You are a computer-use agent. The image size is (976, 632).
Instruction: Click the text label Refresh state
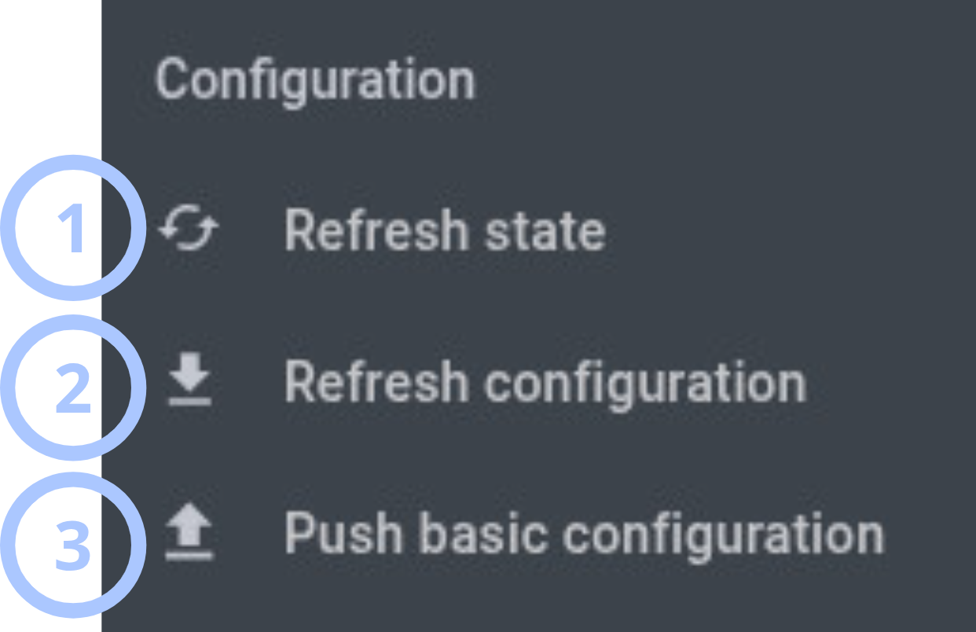[x=445, y=230]
